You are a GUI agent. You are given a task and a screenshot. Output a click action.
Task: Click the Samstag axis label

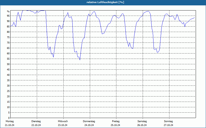pos(142,121)
